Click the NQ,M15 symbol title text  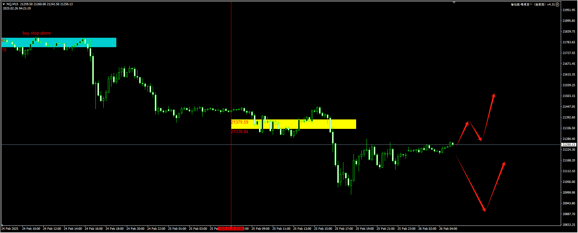click(12, 4)
